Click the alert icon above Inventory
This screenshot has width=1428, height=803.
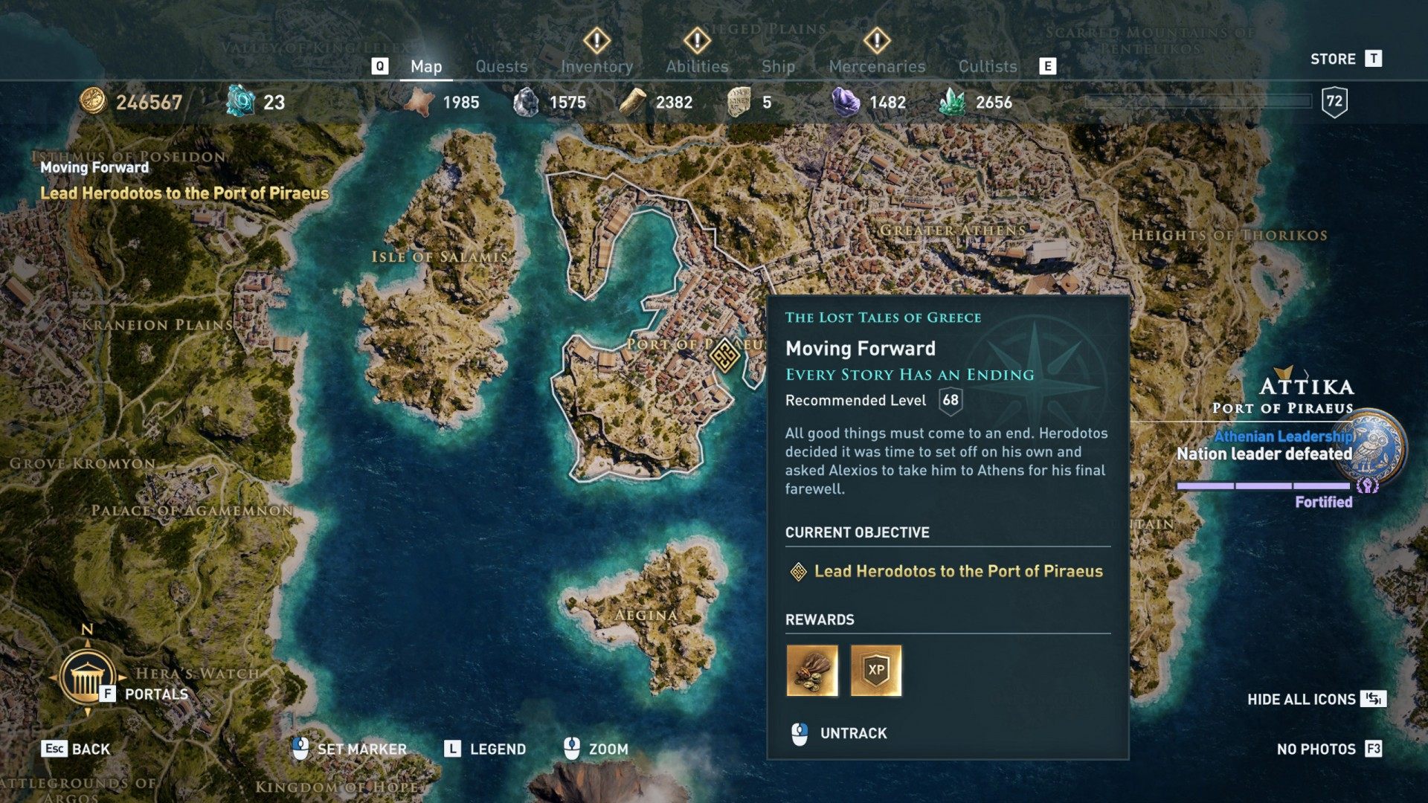(596, 40)
